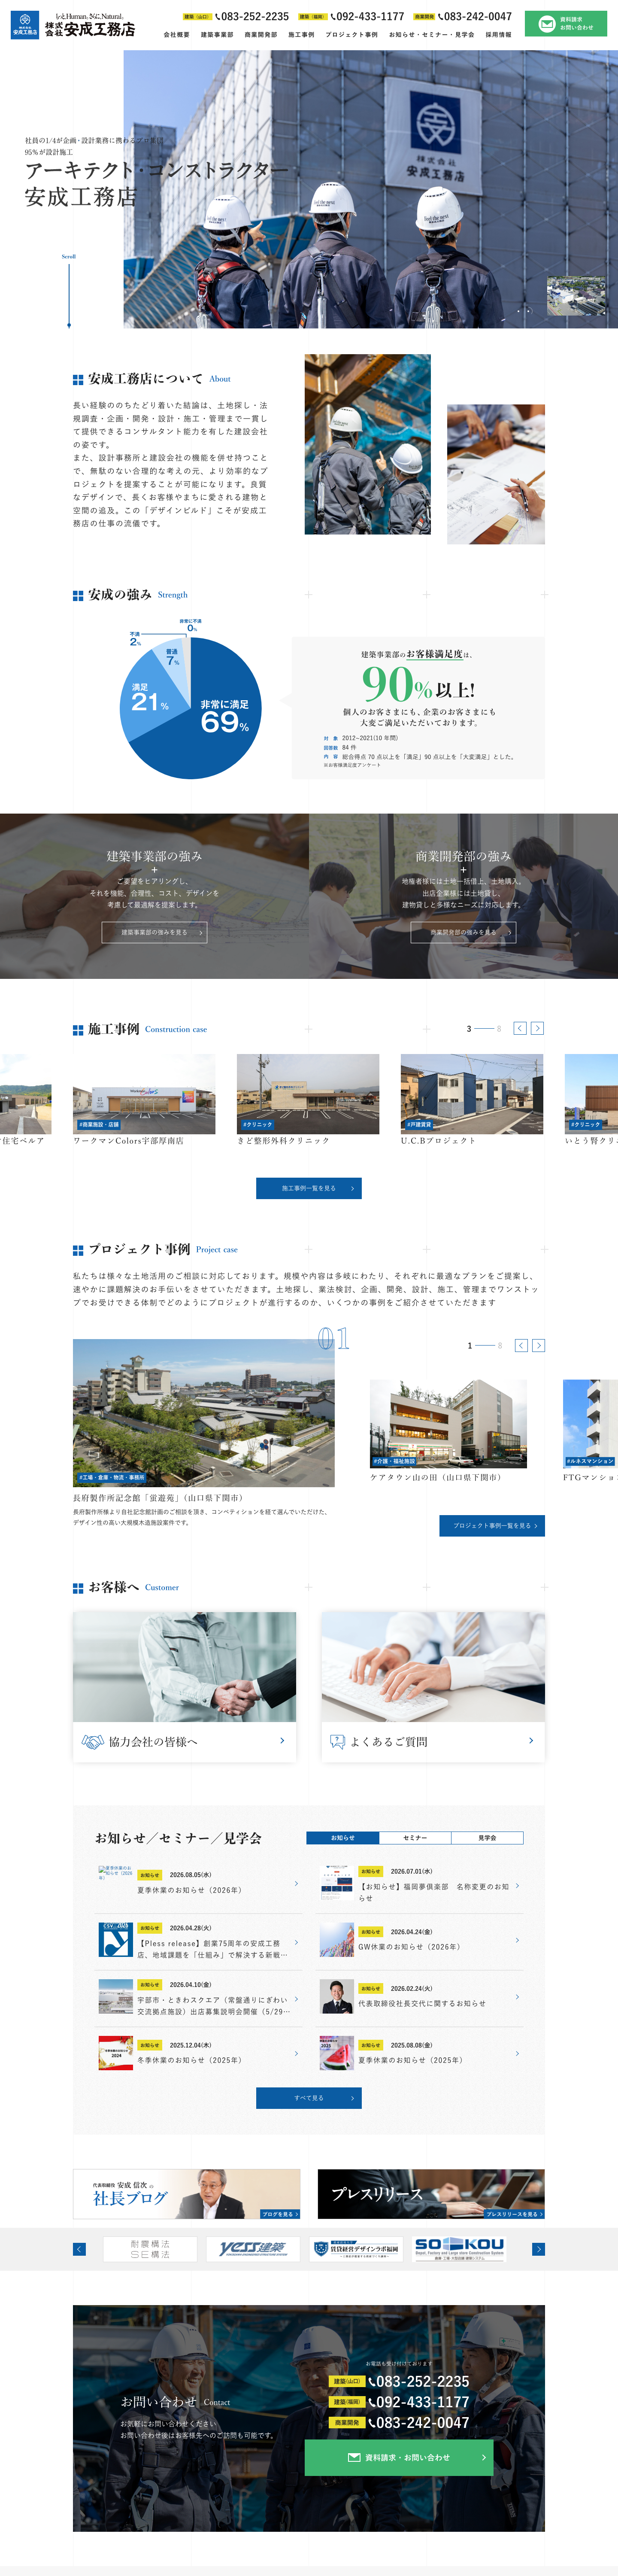Click the 賃貸経営デザインラボ福岡 banner
Image resolution: width=618 pixels, height=2576 pixels.
356,2249
